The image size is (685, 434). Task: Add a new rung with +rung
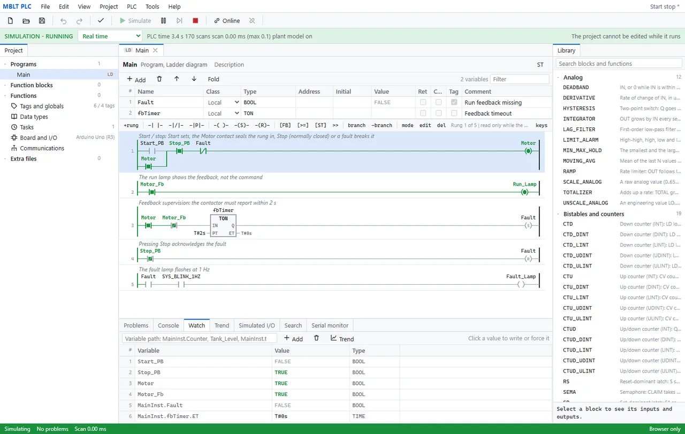point(131,125)
